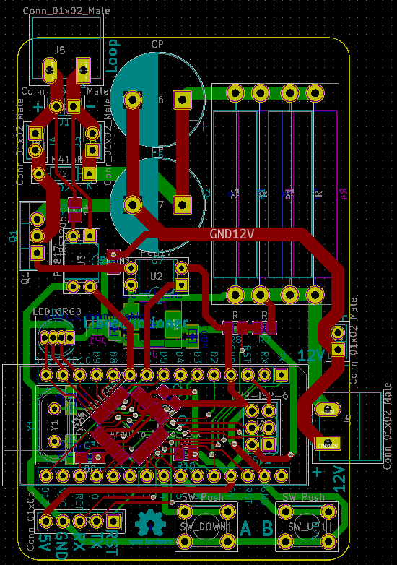Select the J5 reference label
The image size is (397, 565).
click(x=60, y=50)
